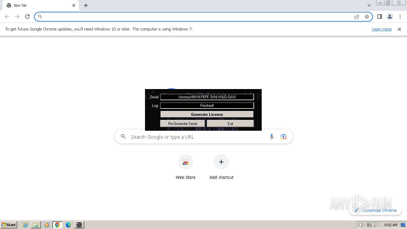Open Google Lens image search icon
This screenshot has height=229, width=407.
(x=283, y=137)
